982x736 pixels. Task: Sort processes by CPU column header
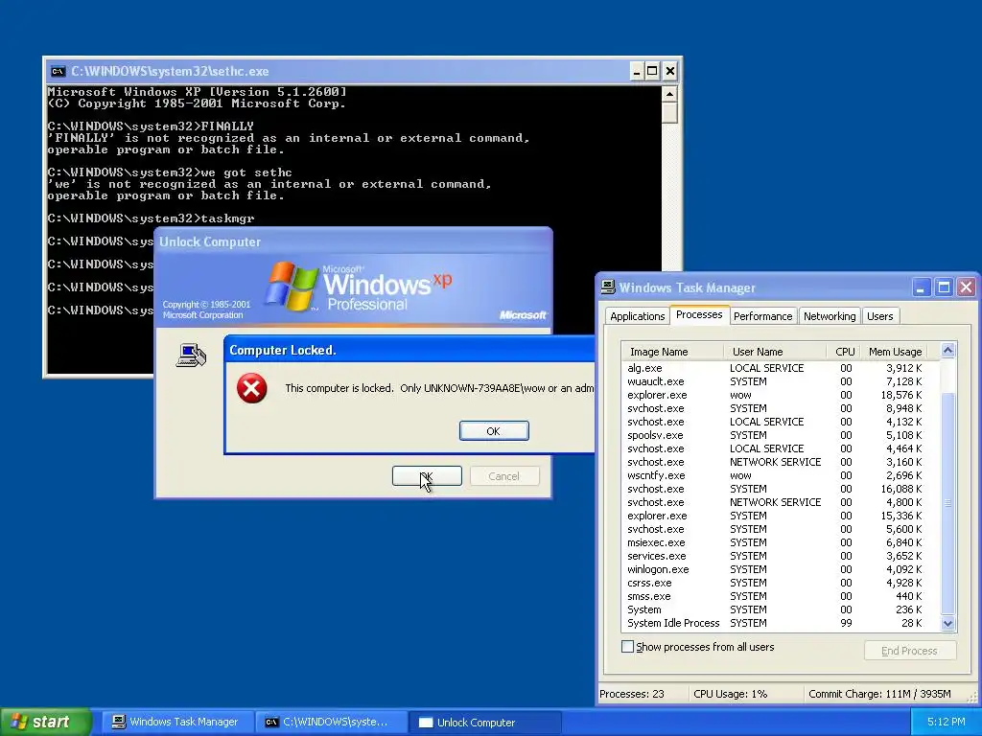pos(844,352)
